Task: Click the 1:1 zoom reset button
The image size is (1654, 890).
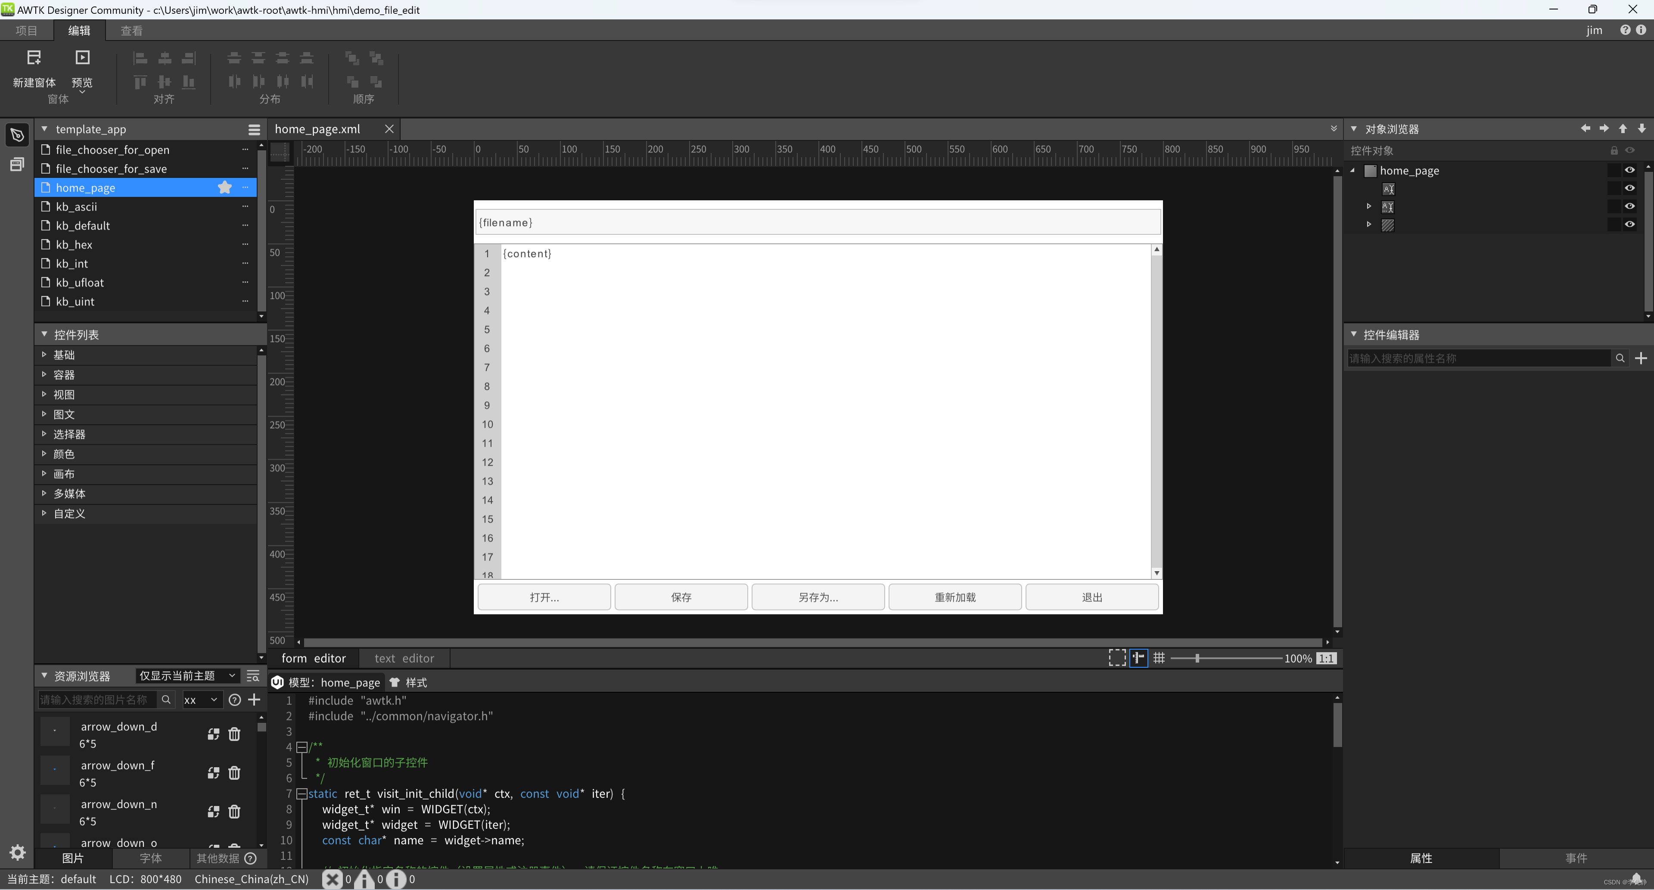Action: coord(1327,658)
